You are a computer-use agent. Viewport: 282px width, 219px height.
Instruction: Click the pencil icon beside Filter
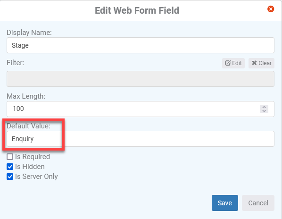pos(228,63)
